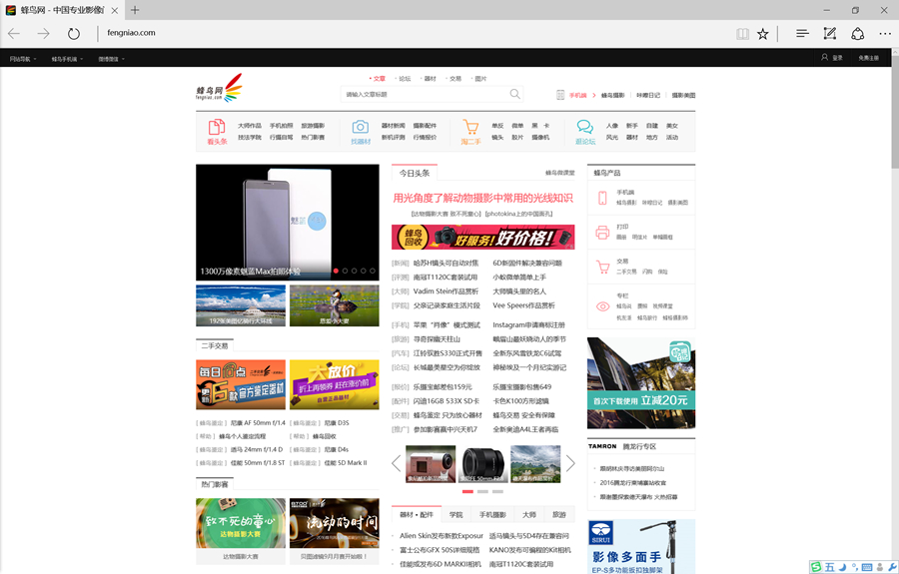Select the 器材 search category
Viewport: 899px width, 574px height.
tap(430, 79)
